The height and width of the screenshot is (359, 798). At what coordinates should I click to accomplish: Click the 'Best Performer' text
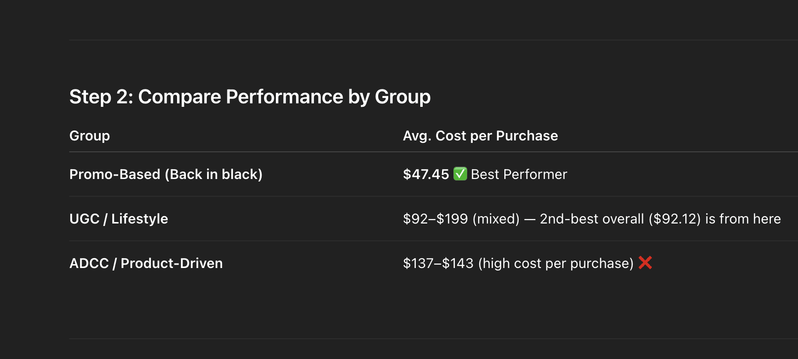coord(519,175)
